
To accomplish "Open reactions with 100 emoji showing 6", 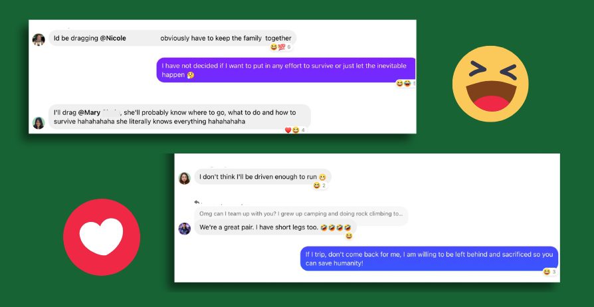I will pos(280,47).
